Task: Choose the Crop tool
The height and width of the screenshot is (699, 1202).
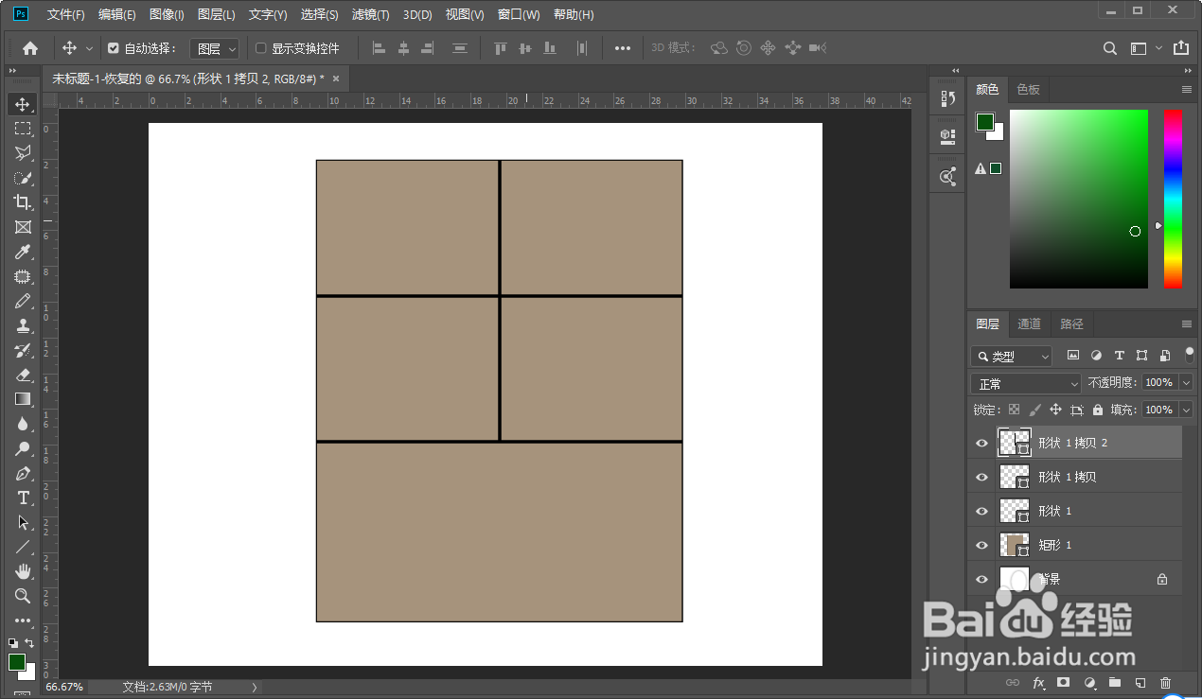Action: [x=22, y=201]
